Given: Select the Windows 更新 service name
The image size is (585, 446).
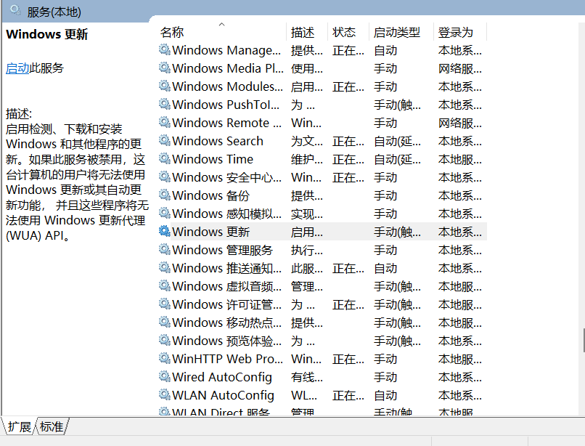Looking at the screenshot, I should tap(210, 232).
